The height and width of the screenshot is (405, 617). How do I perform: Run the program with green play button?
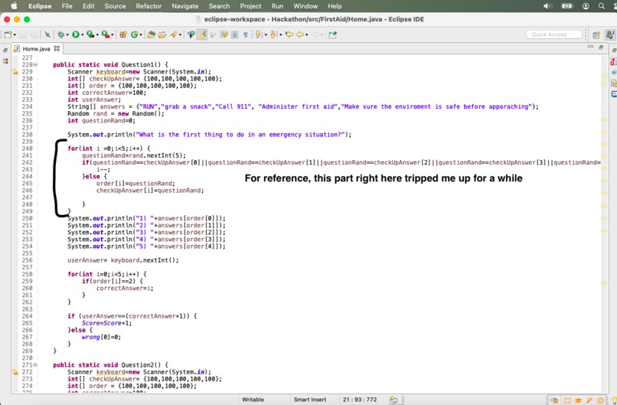76,34
